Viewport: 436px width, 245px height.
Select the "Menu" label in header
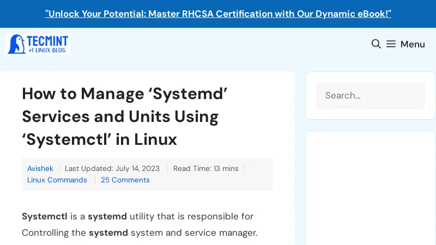(x=413, y=44)
